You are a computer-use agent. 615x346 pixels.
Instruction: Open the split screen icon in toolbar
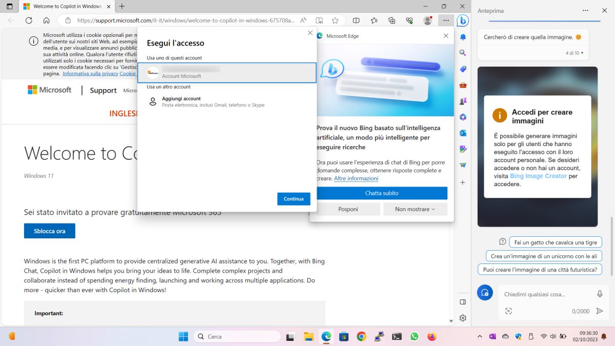356,21
